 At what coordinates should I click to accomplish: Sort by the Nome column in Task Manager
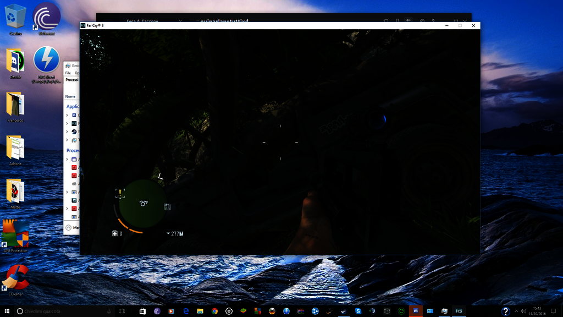[70, 96]
